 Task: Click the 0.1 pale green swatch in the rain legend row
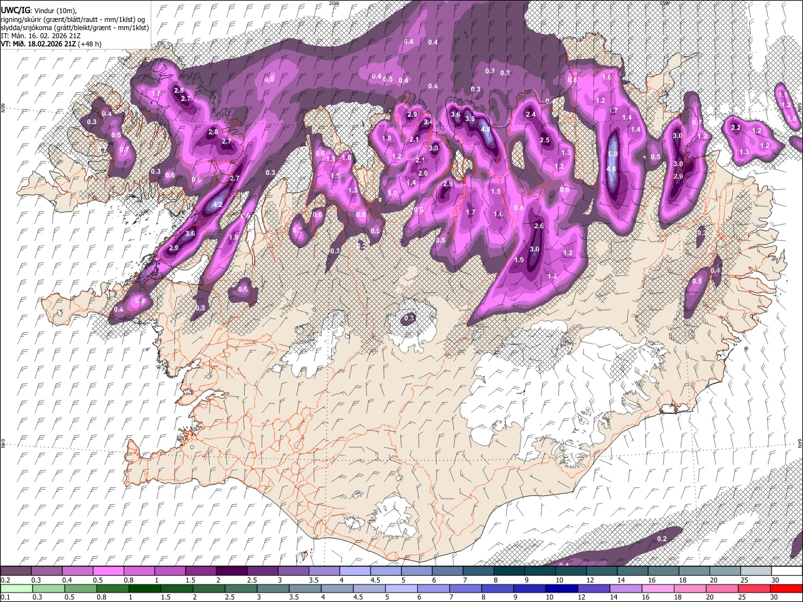(x=16, y=588)
